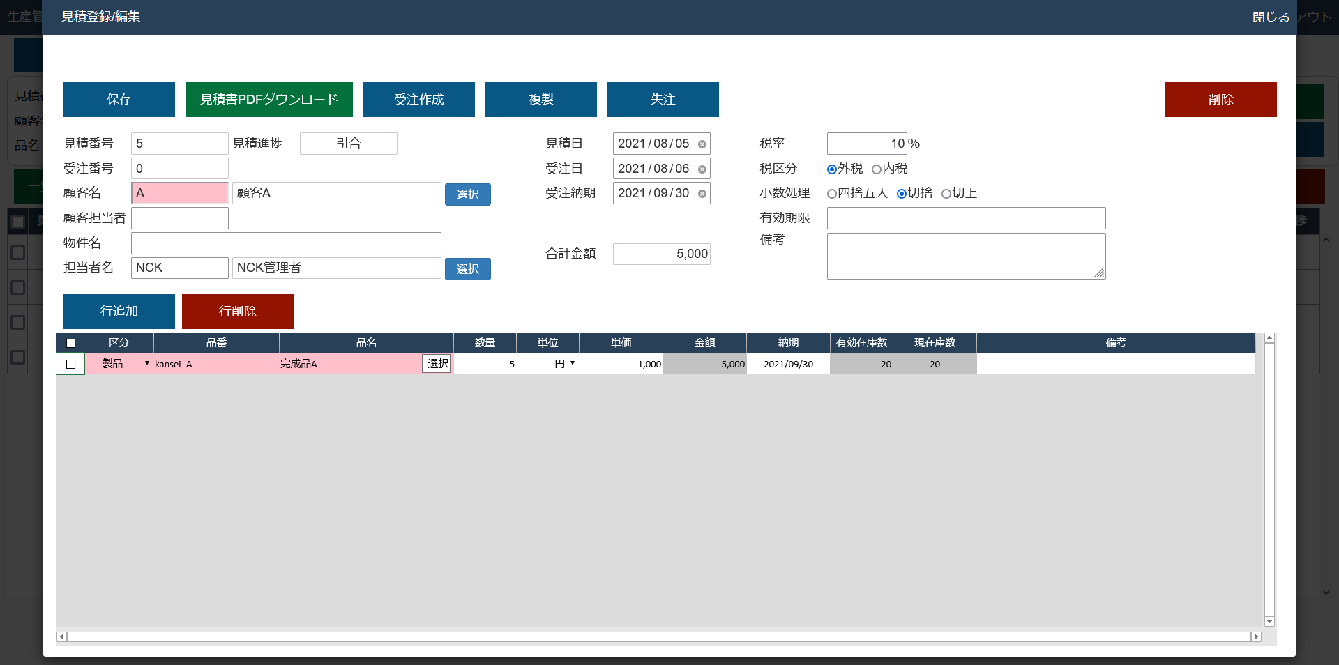Clear the 受注日 date using the X icon
The image size is (1339, 665).
702,169
